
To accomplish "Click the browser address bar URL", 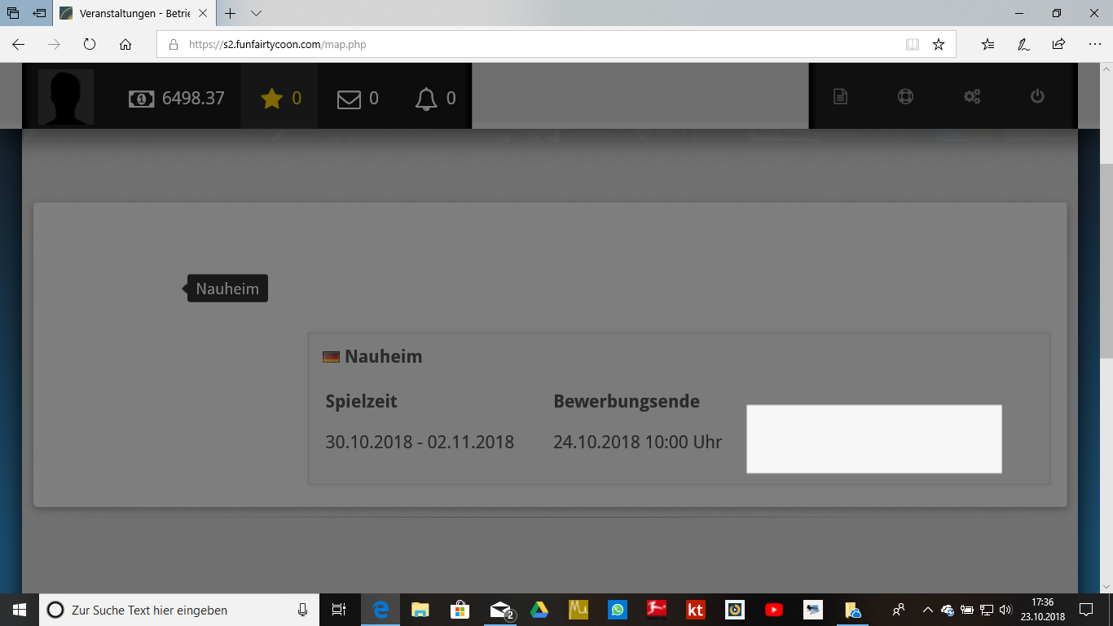I will coord(277,45).
